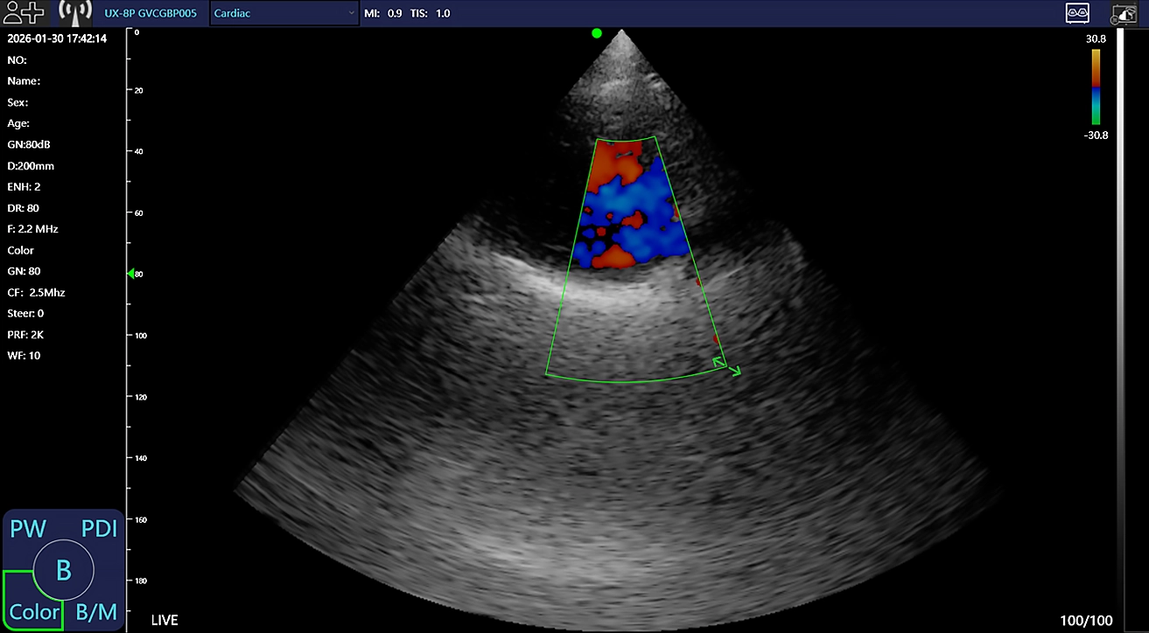Switch to PW Doppler mode
Screen dimensions: 1149x633
click(x=27, y=529)
